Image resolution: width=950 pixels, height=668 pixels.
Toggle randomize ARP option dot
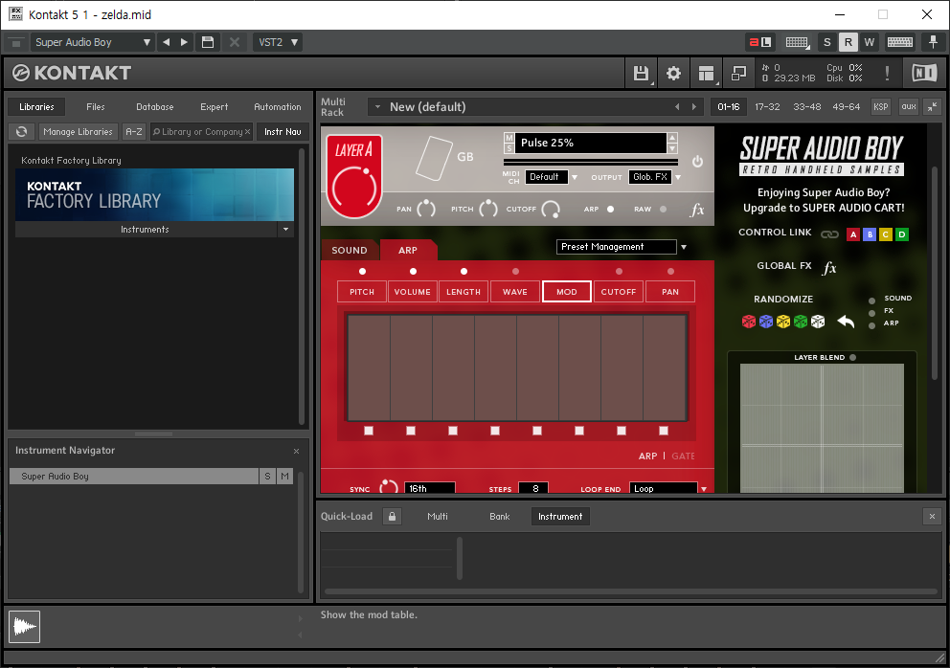[871, 325]
